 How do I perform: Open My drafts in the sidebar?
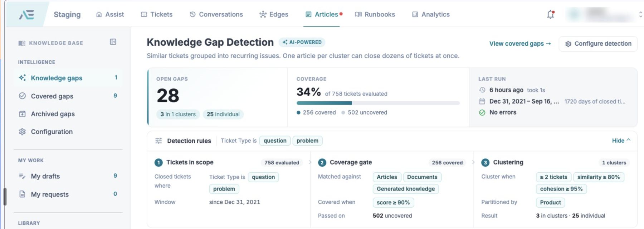point(68,176)
